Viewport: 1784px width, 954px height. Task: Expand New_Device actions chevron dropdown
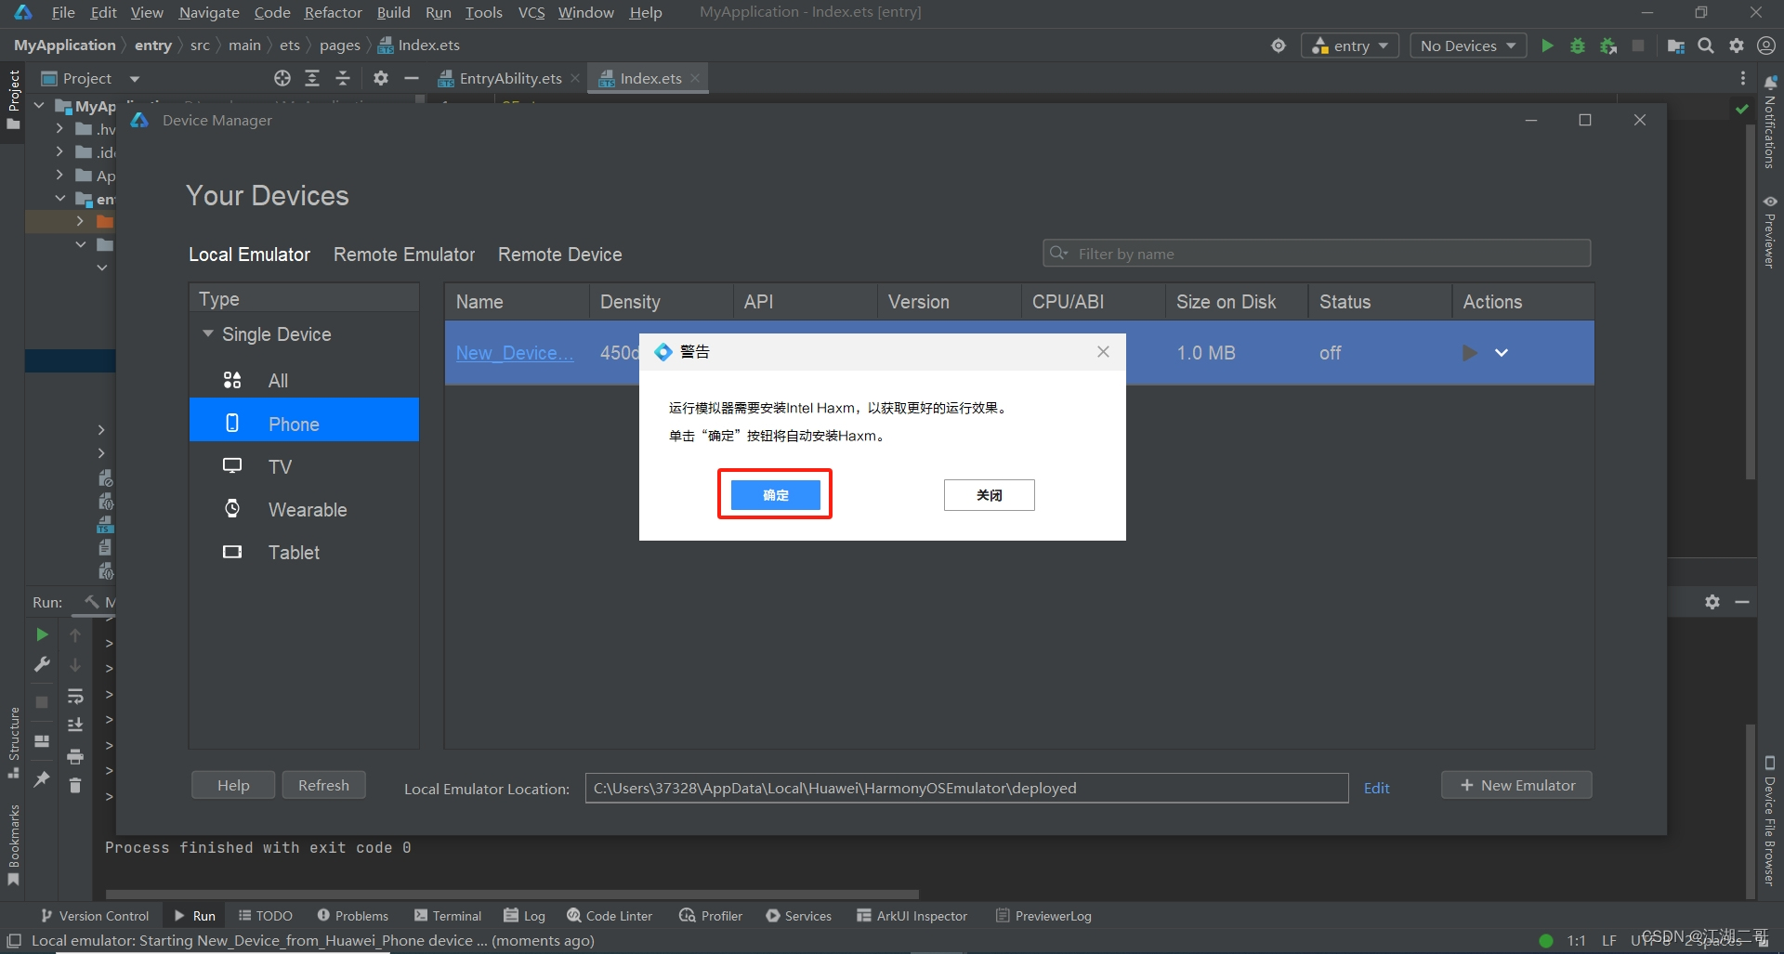[x=1502, y=353]
